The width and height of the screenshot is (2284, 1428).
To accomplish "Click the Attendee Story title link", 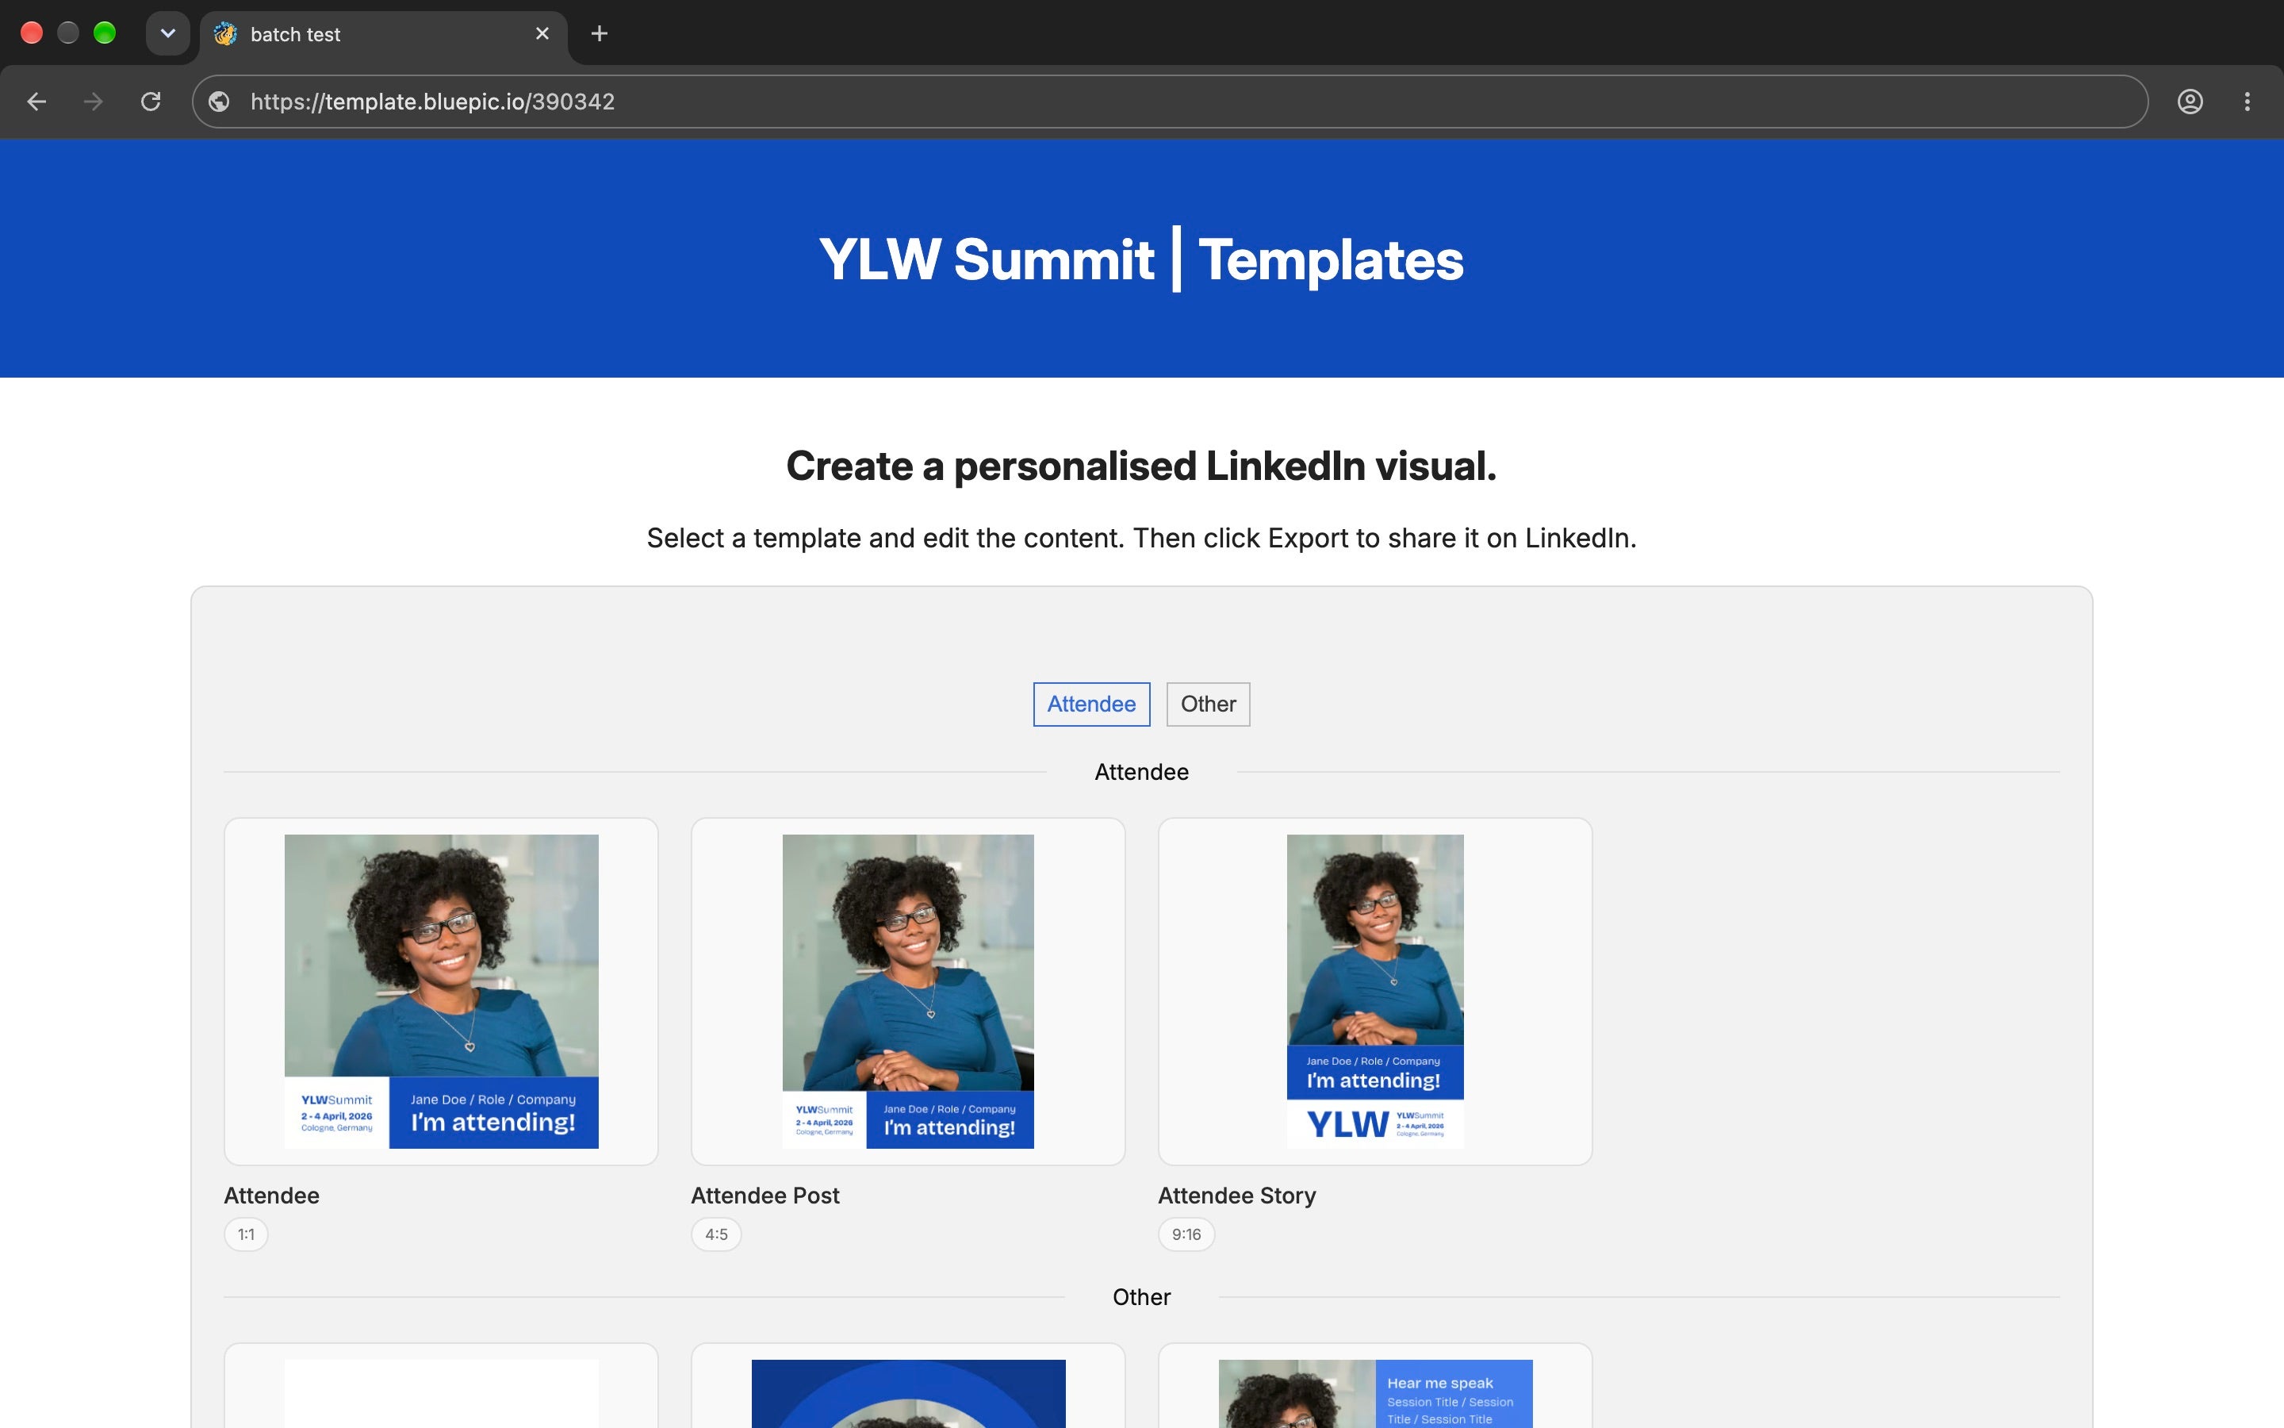I will coord(1236,1196).
